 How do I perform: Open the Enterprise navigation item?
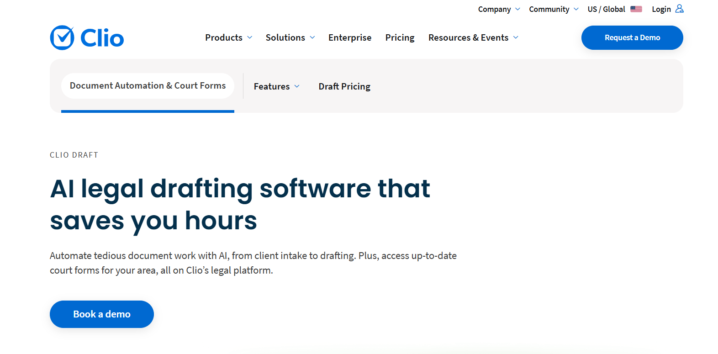click(x=350, y=37)
